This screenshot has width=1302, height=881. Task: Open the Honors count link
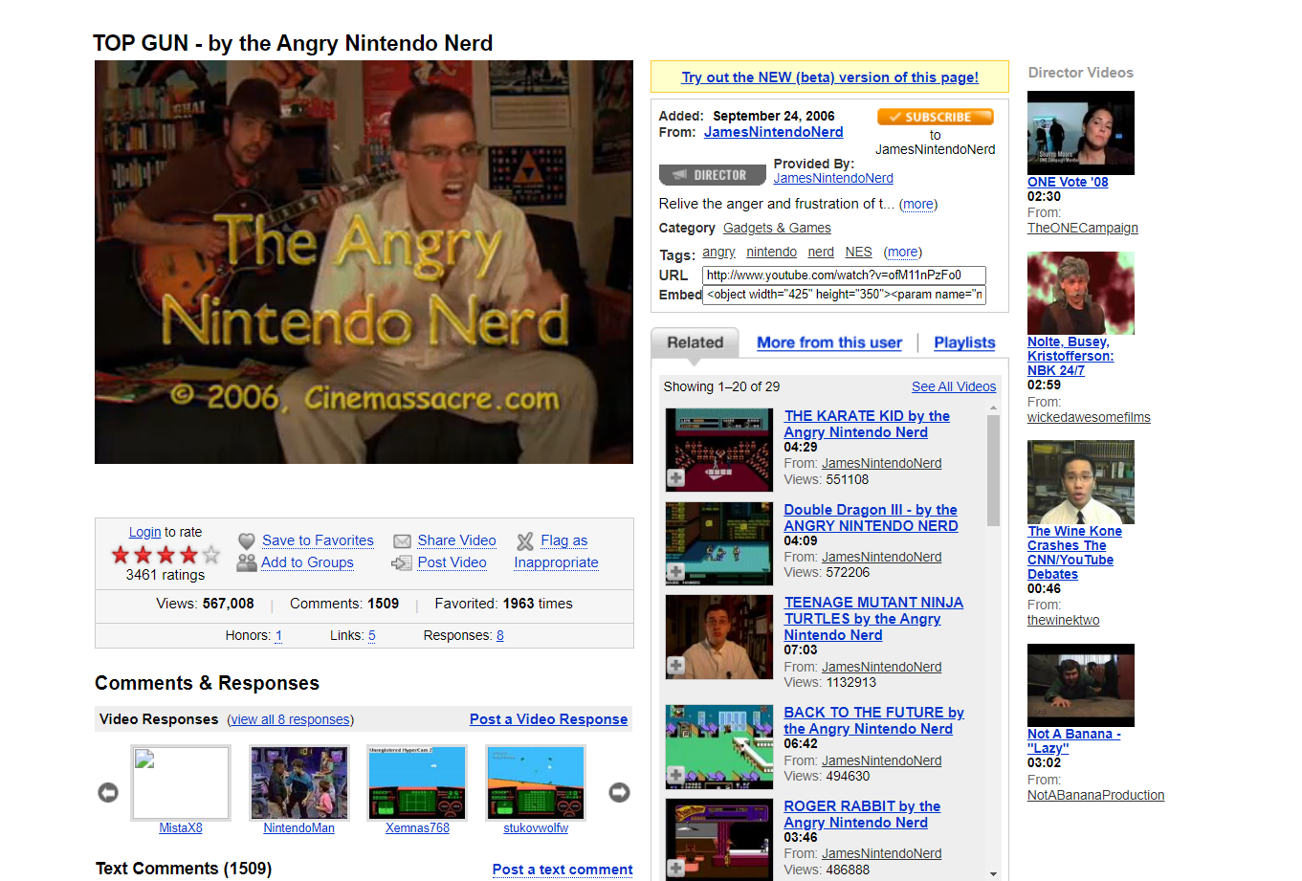pyautogui.click(x=278, y=635)
